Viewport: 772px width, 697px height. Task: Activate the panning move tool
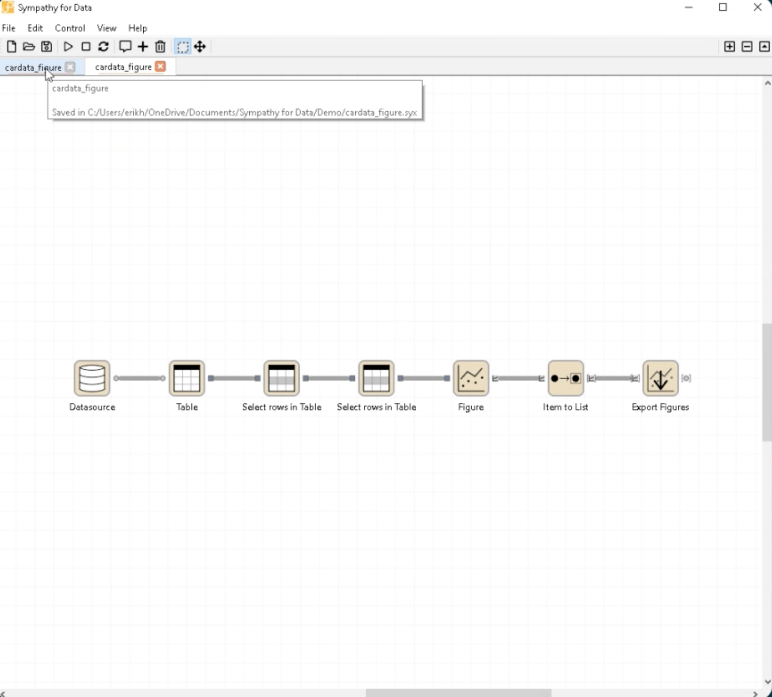click(x=200, y=47)
